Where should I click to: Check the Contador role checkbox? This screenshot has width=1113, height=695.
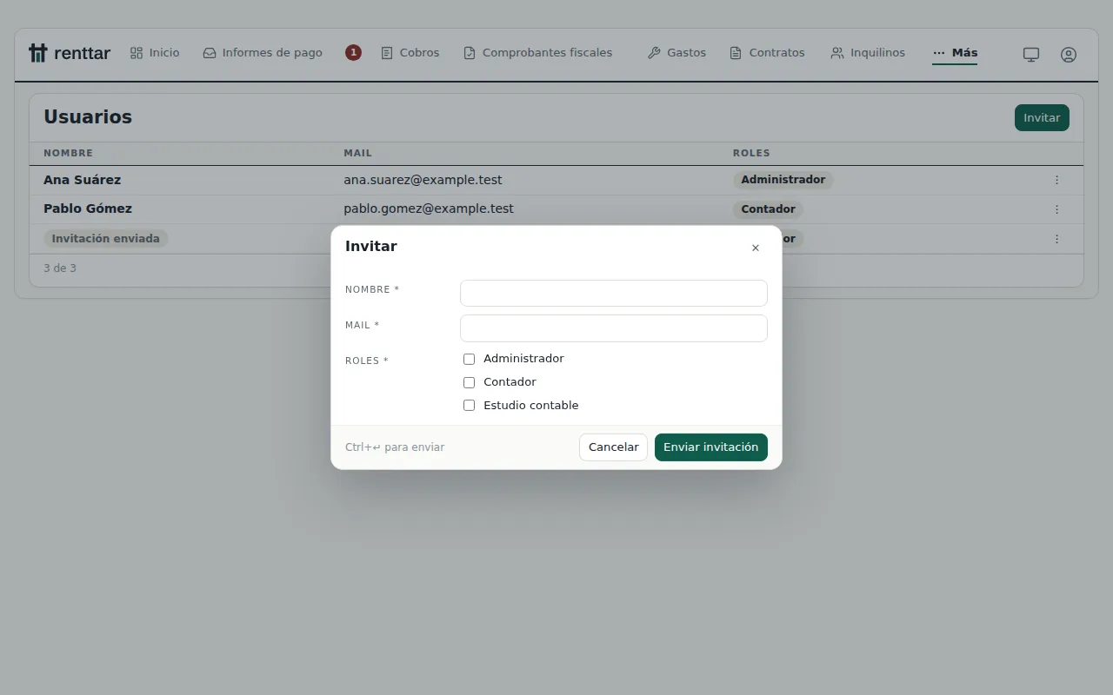pyautogui.click(x=469, y=382)
